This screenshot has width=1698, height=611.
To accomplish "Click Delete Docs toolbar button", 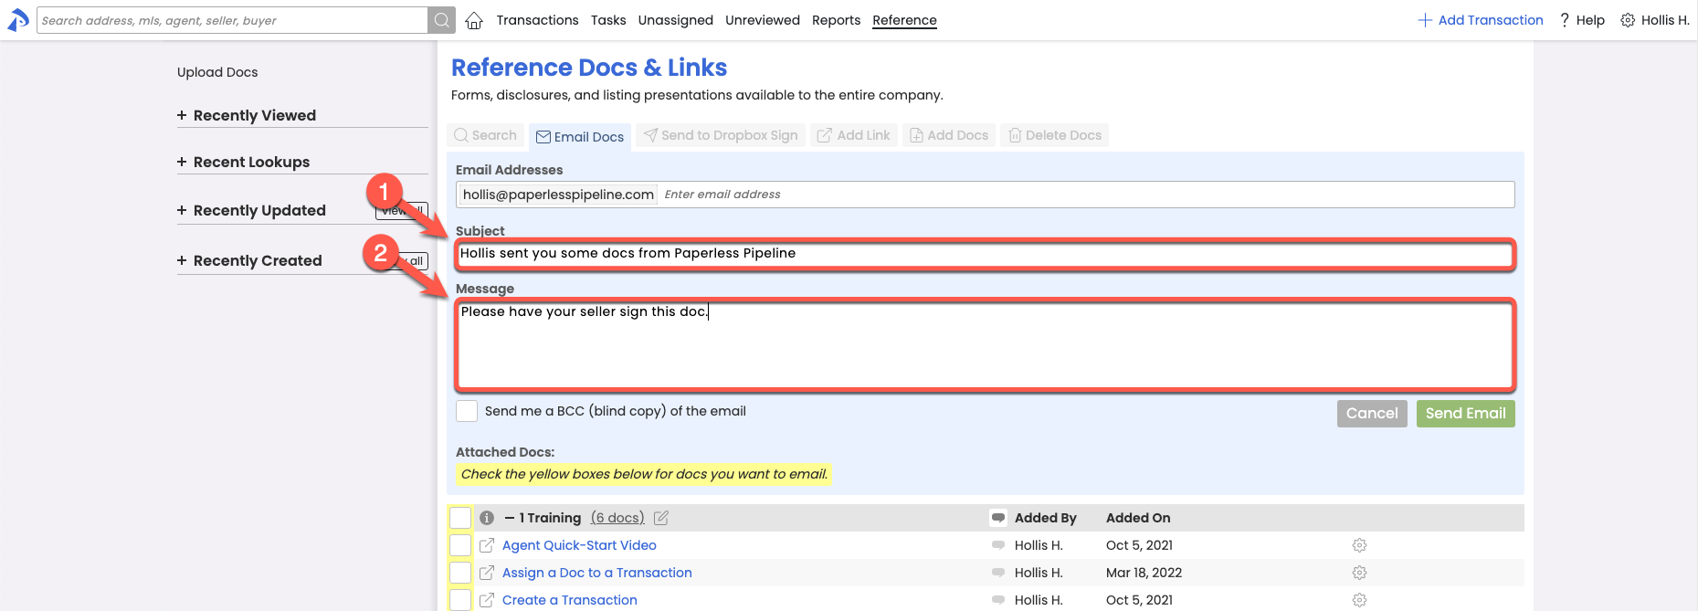I will (1055, 135).
